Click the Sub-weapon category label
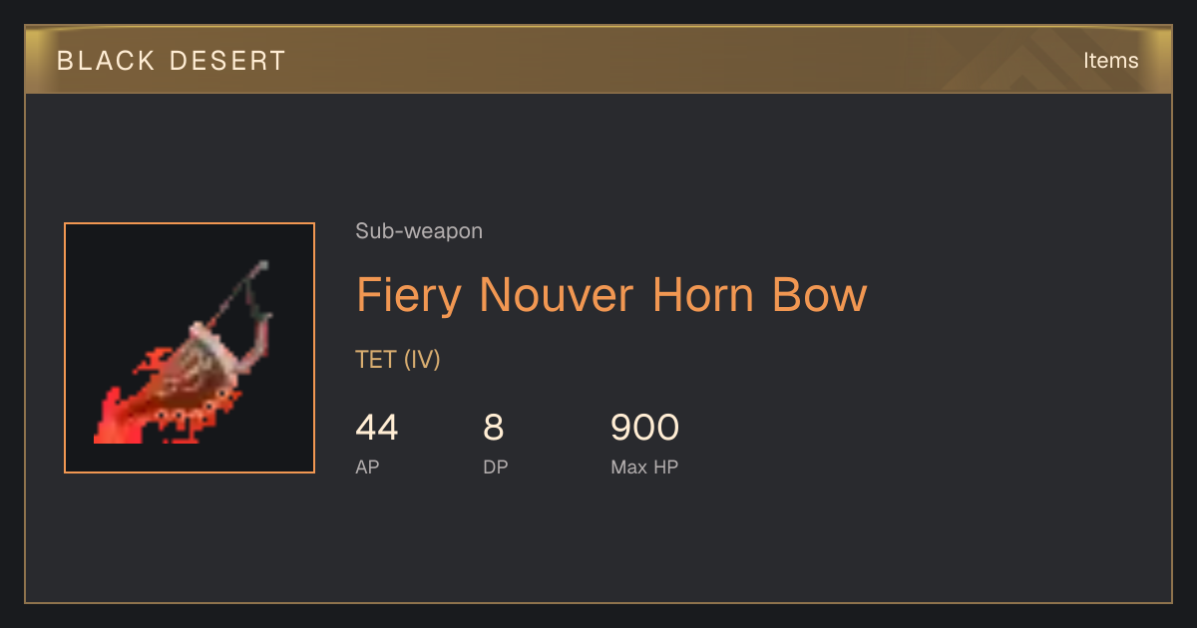 [x=419, y=231]
